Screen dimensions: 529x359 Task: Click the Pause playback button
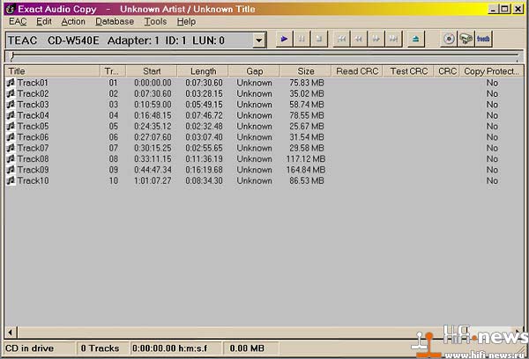302,40
